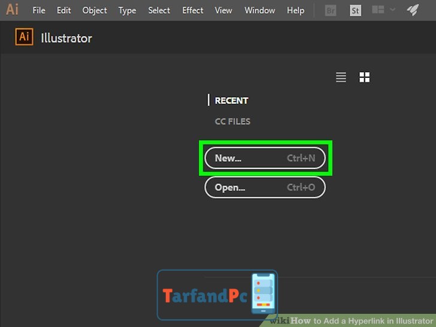Image resolution: width=436 pixels, height=327 pixels.
Task: Open the arrange documents layout icon
Action: tap(378, 10)
